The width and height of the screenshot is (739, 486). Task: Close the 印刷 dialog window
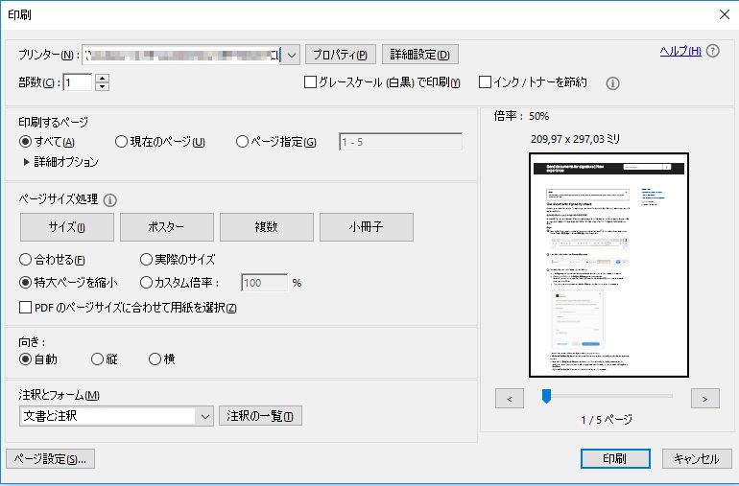[725, 14]
